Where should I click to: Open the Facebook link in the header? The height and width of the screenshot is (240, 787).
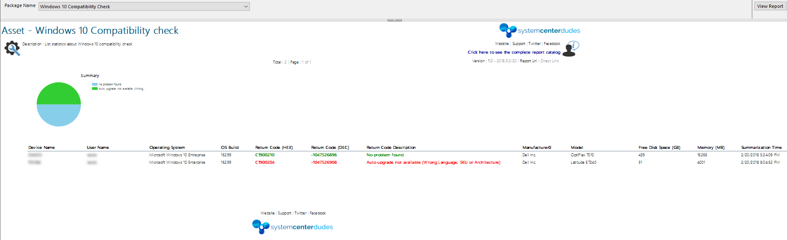click(x=552, y=44)
